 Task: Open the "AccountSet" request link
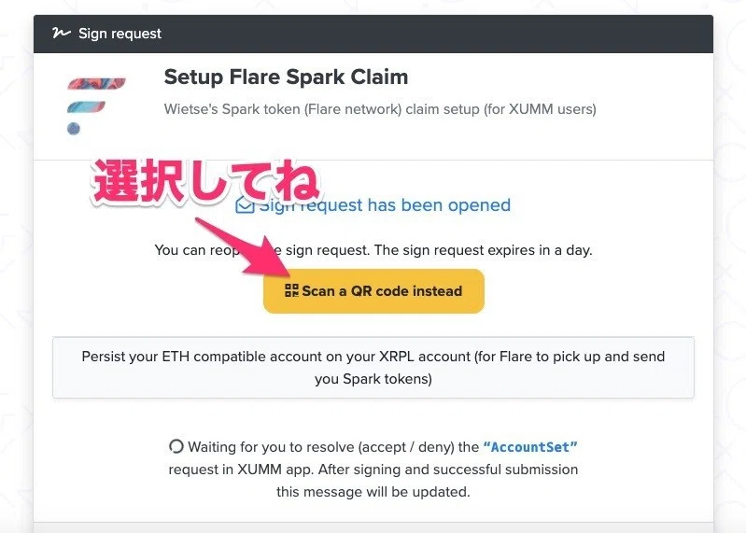pyautogui.click(x=530, y=447)
